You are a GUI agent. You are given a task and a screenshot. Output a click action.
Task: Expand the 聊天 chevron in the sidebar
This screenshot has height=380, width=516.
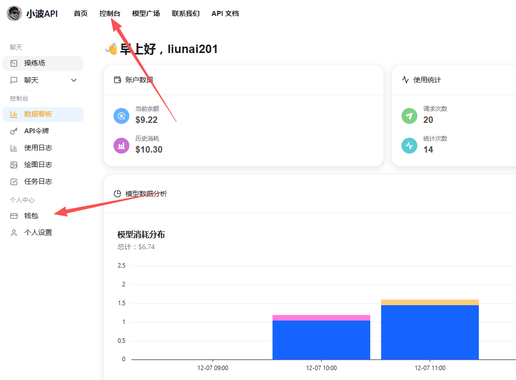point(74,80)
